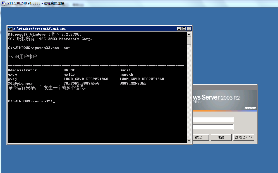Viewport: 278px width, 173px height.
Task: Click the Remote Desktop Connection title icon
Action: pyautogui.click(x=4, y=3)
